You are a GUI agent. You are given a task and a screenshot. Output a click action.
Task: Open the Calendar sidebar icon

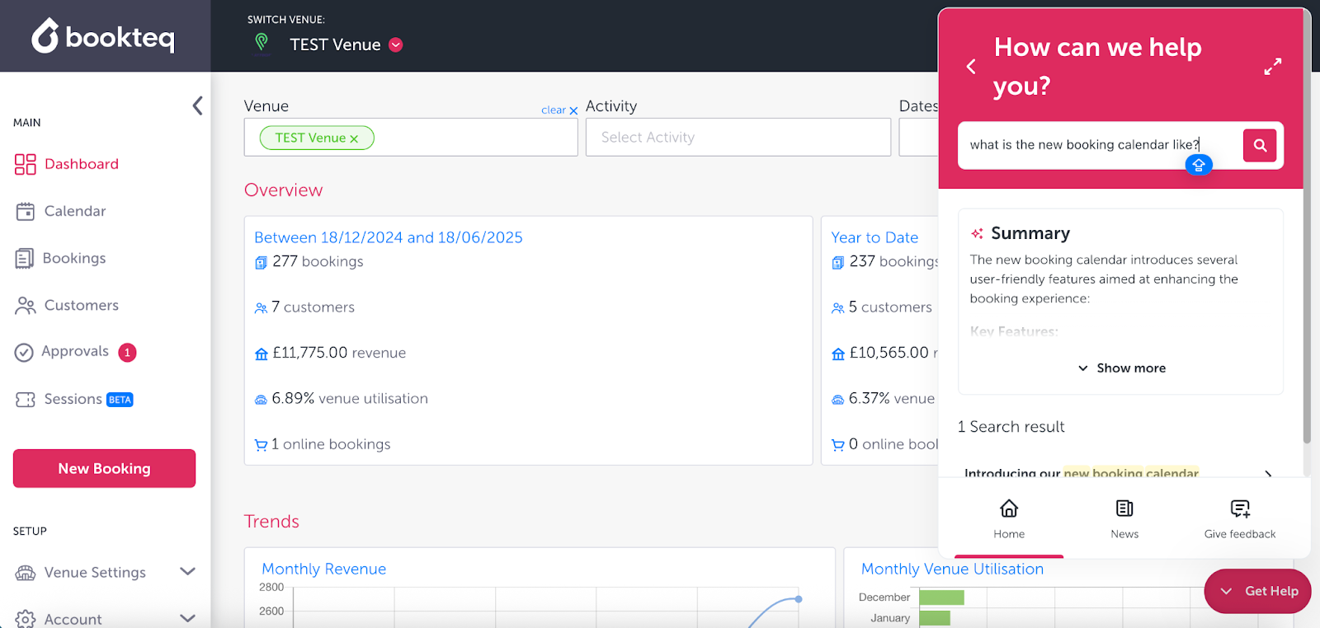point(26,211)
